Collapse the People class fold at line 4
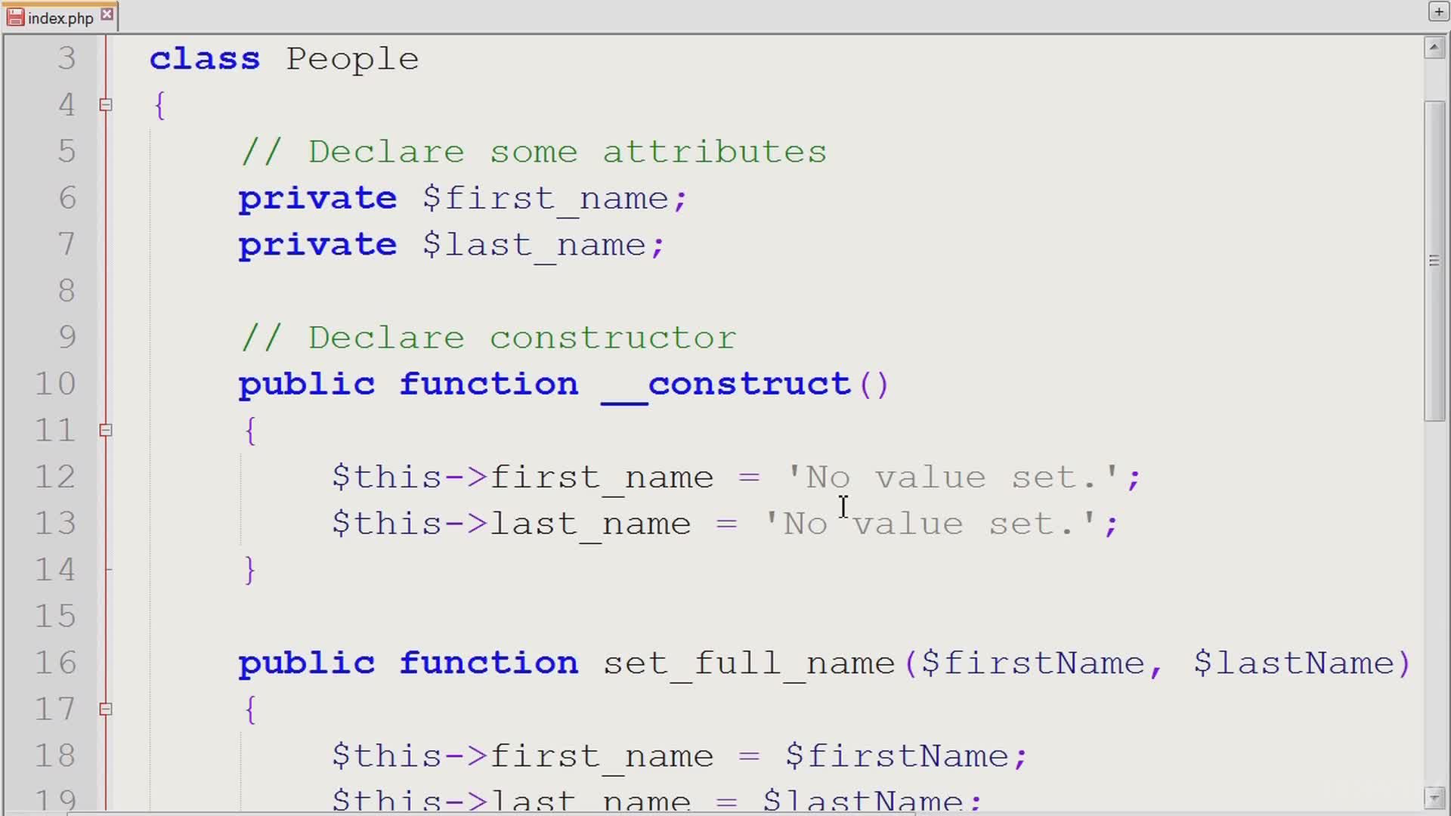 pos(106,105)
